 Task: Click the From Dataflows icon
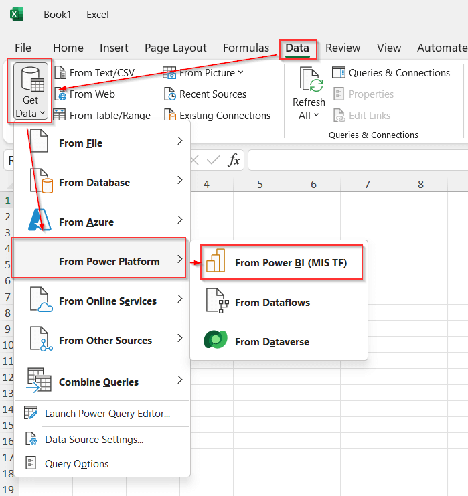pyautogui.click(x=218, y=301)
